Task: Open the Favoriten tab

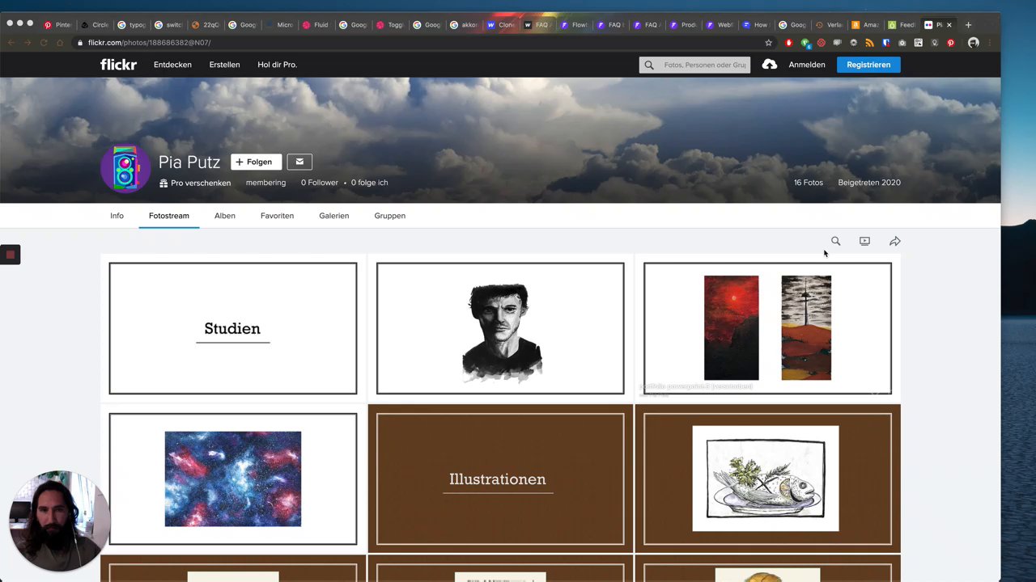Action: pyautogui.click(x=277, y=216)
